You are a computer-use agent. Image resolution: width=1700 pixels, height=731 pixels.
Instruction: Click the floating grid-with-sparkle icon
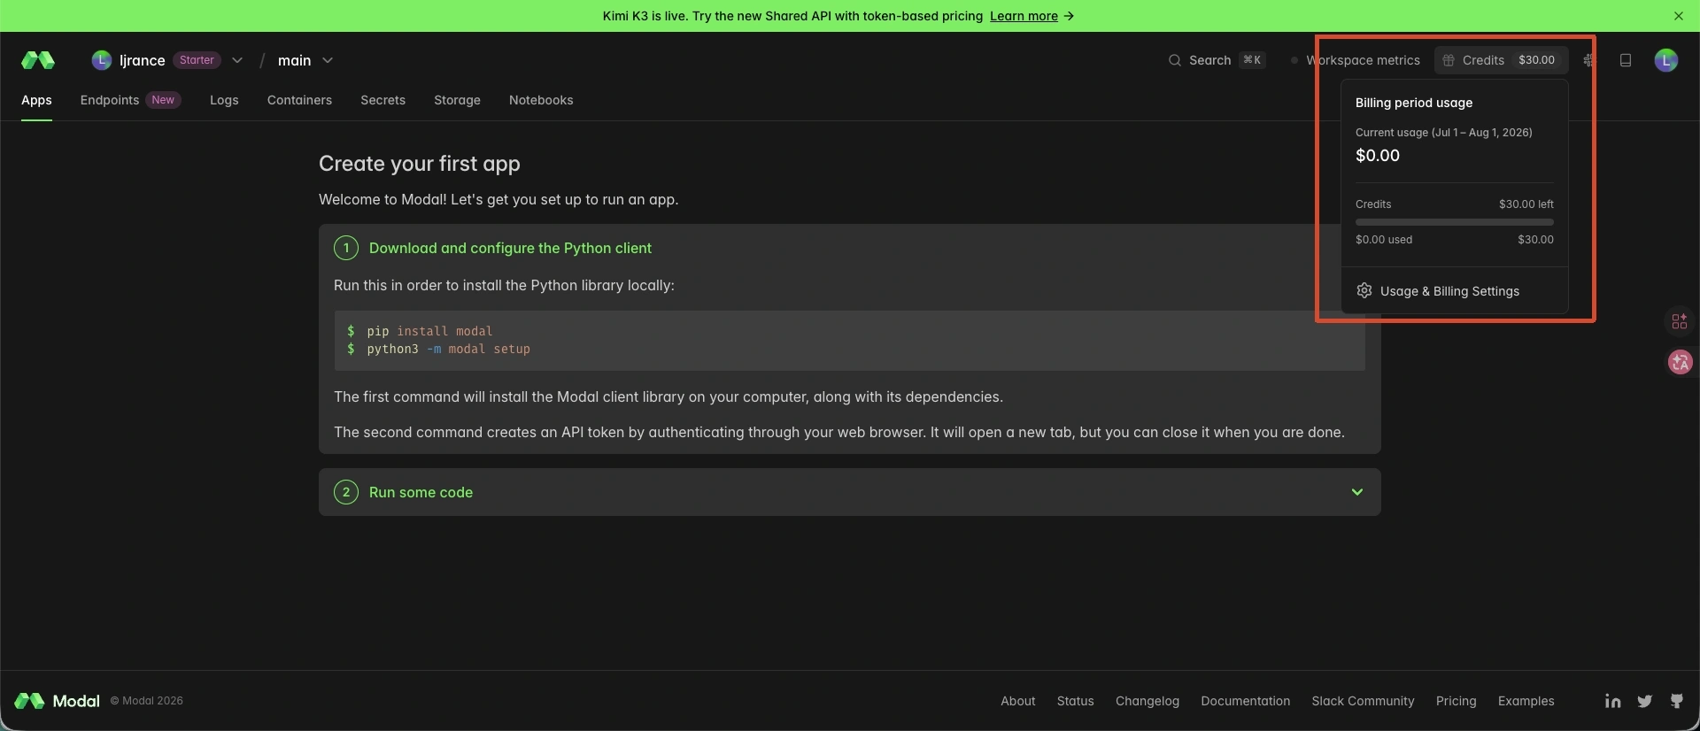click(x=1680, y=321)
